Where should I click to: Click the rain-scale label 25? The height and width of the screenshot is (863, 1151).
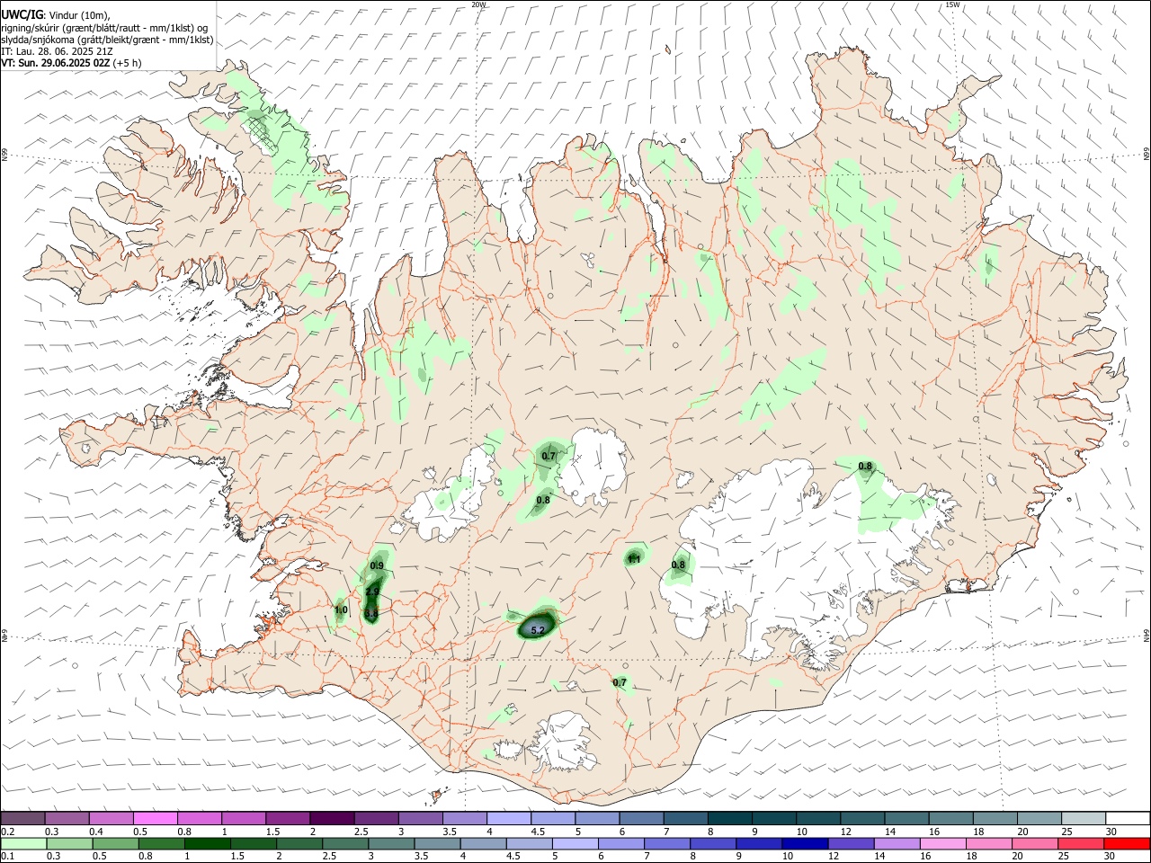[x=1064, y=856]
